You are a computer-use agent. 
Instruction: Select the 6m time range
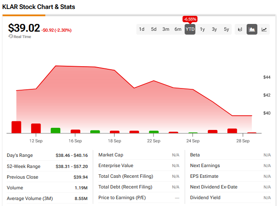click(x=178, y=29)
